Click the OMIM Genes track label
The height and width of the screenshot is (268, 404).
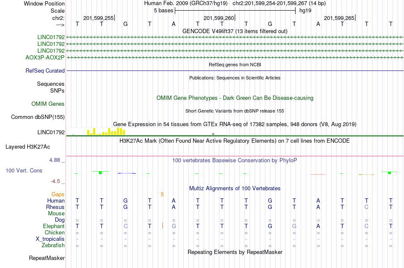pyautogui.click(x=48, y=104)
